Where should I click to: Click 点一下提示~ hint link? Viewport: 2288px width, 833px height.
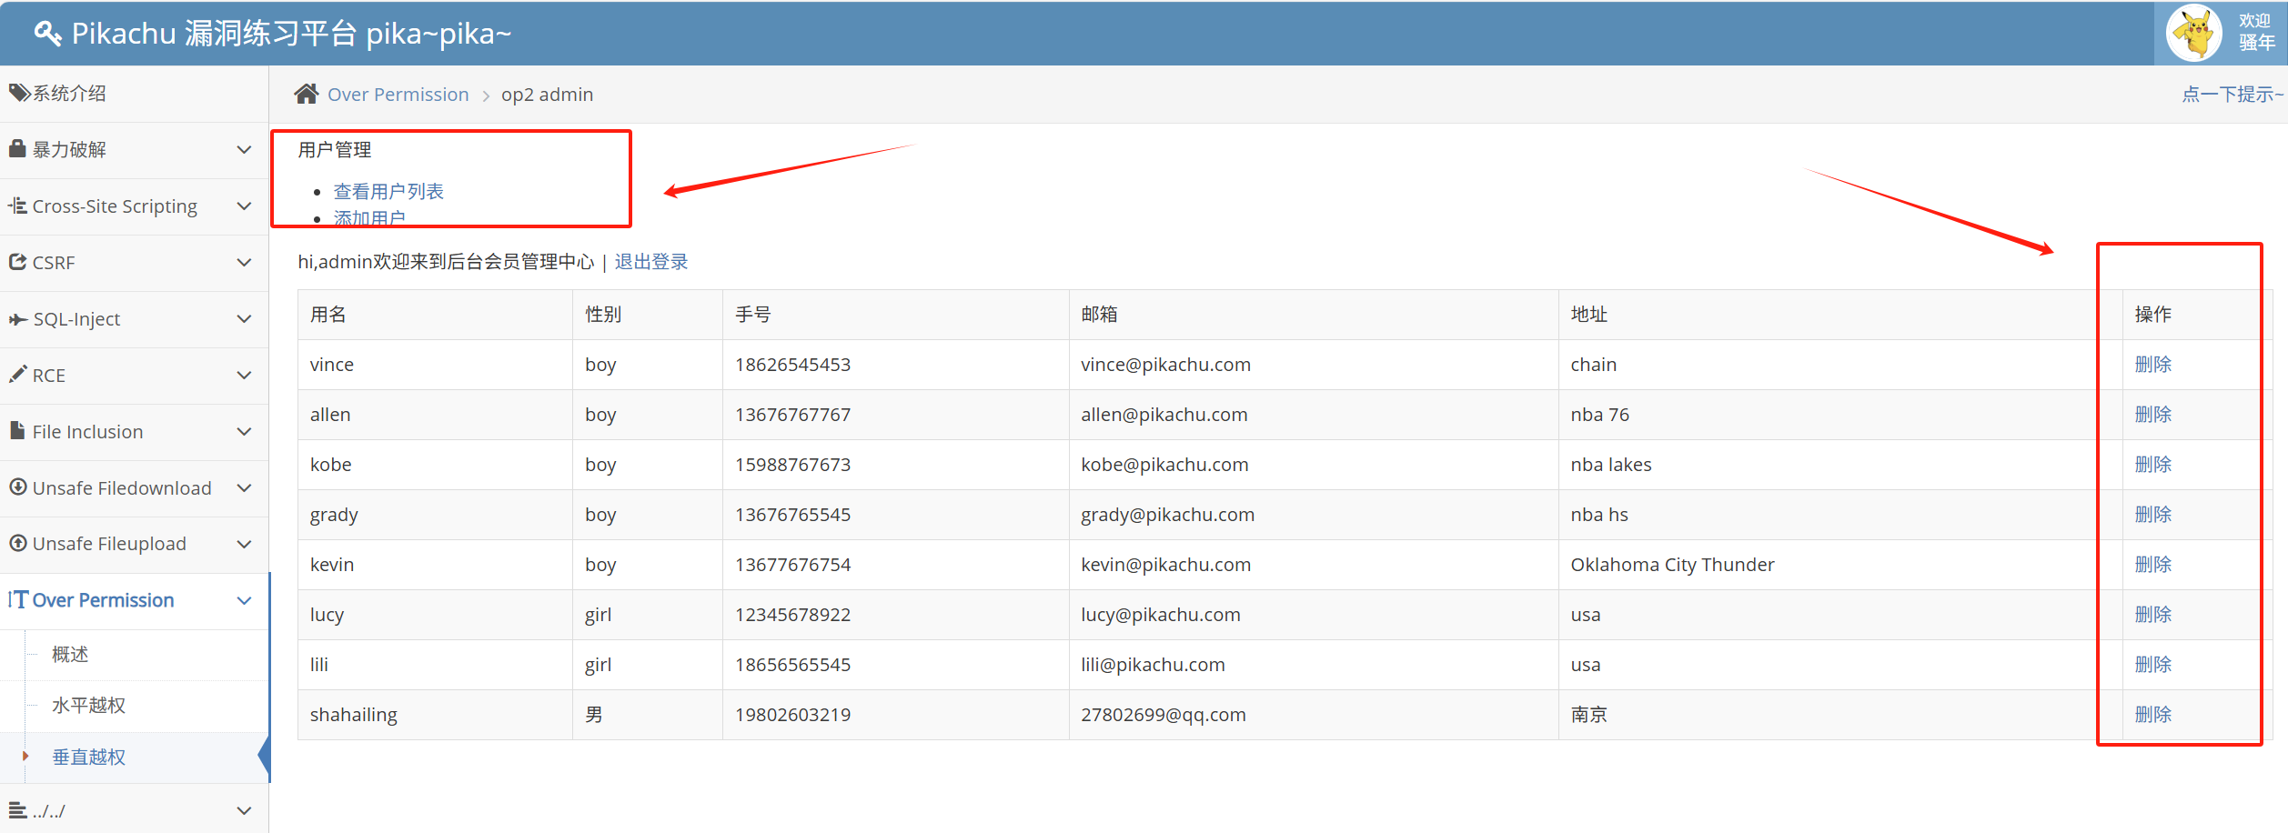point(2233,94)
